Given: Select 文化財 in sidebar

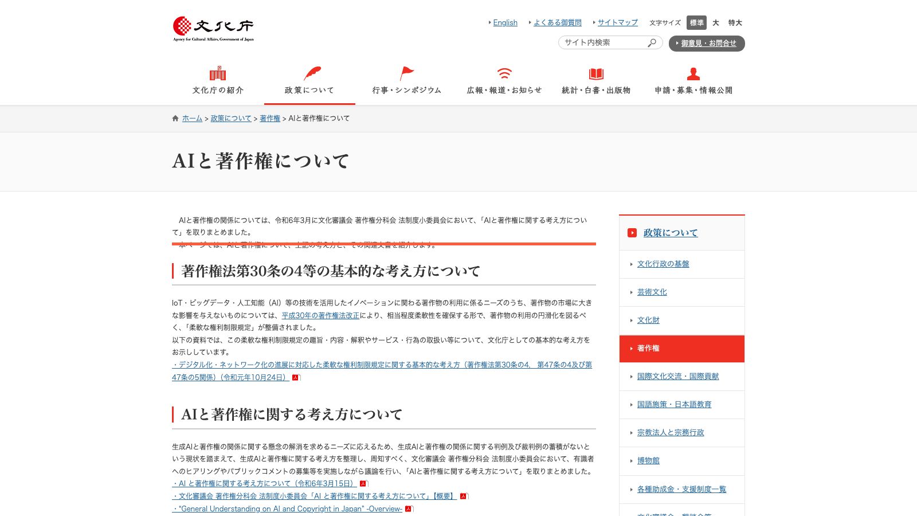Looking at the screenshot, I should point(648,320).
